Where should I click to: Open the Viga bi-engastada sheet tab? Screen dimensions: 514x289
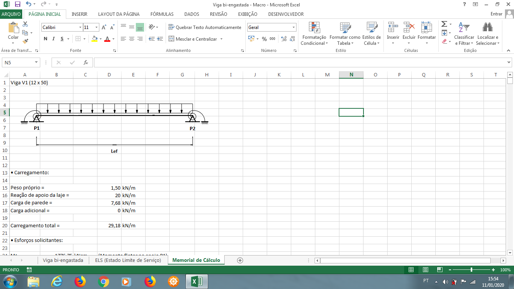pyautogui.click(x=63, y=260)
